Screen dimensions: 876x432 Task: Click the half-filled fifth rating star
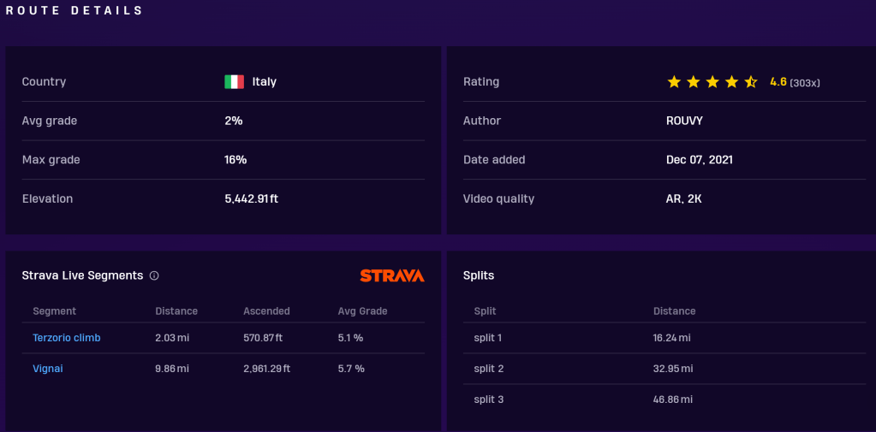pyautogui.click(x=751, y=82)
